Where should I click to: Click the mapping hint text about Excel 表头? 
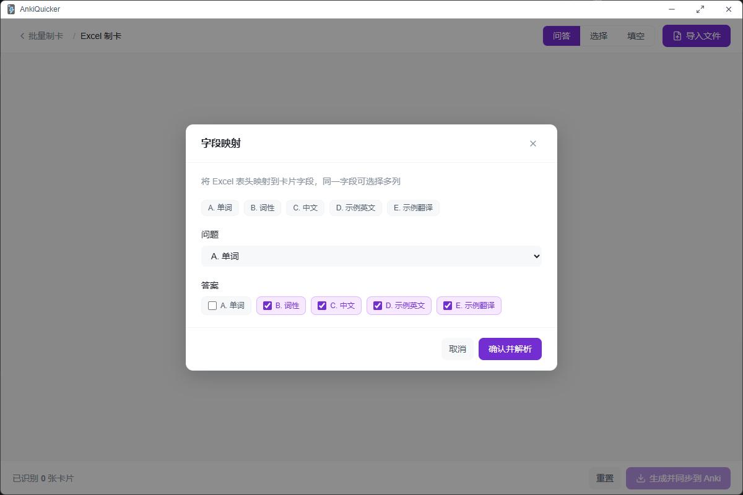(301, 181)
